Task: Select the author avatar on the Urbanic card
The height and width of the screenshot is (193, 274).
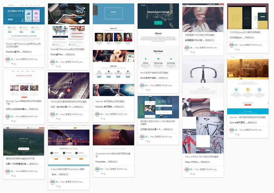Action: (52, 182)
